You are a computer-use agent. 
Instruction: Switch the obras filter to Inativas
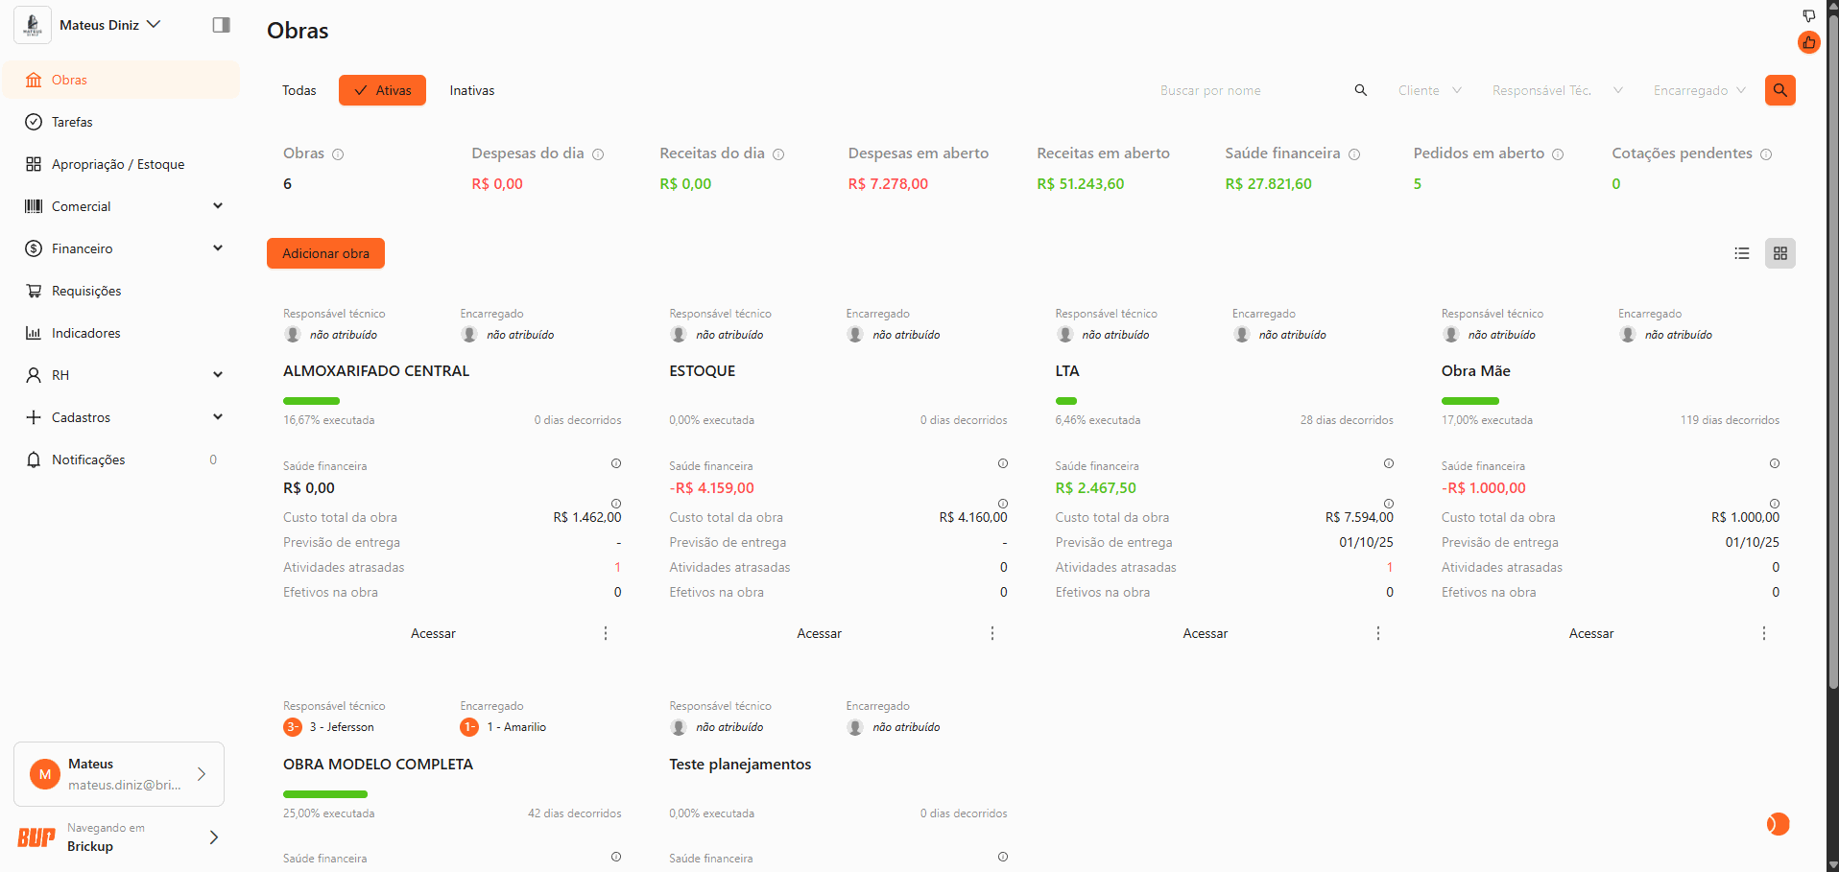point(471,90)
